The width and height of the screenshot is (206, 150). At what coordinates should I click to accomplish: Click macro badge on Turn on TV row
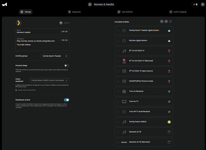tap(169, 102)
